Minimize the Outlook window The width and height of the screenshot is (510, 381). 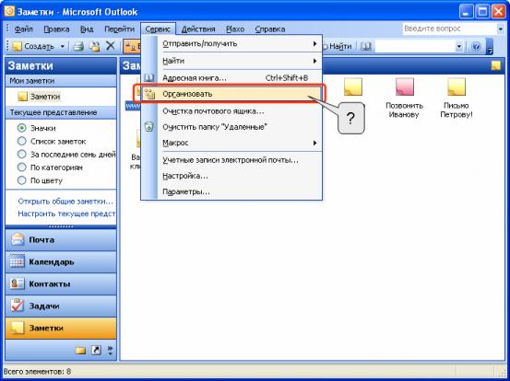click(x=467, y=12)
